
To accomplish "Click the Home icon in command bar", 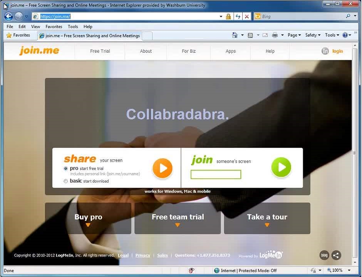I will (x=235, y=35).
